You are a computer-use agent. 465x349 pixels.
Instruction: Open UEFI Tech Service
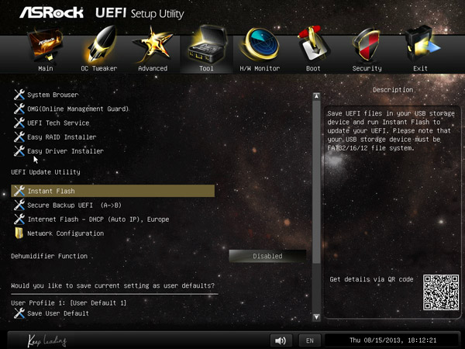click(58, 123)
